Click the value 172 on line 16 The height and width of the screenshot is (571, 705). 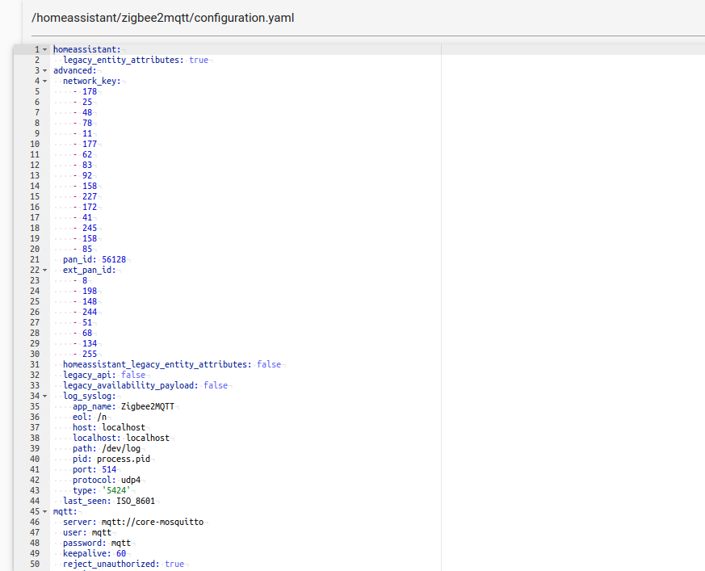90,207
